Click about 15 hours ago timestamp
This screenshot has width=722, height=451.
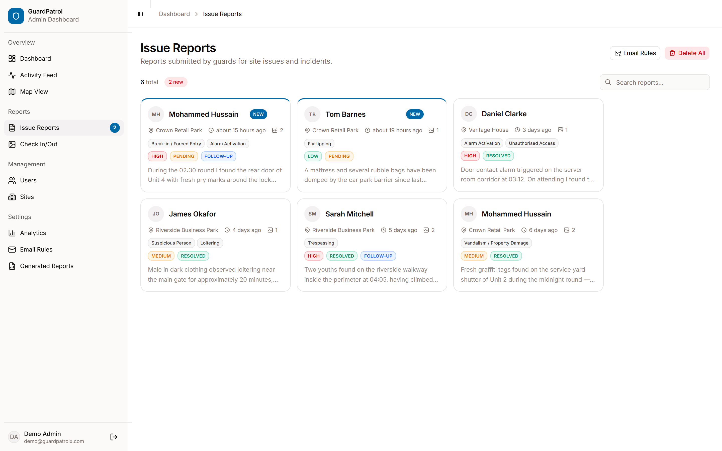click(x=241, y=130)
